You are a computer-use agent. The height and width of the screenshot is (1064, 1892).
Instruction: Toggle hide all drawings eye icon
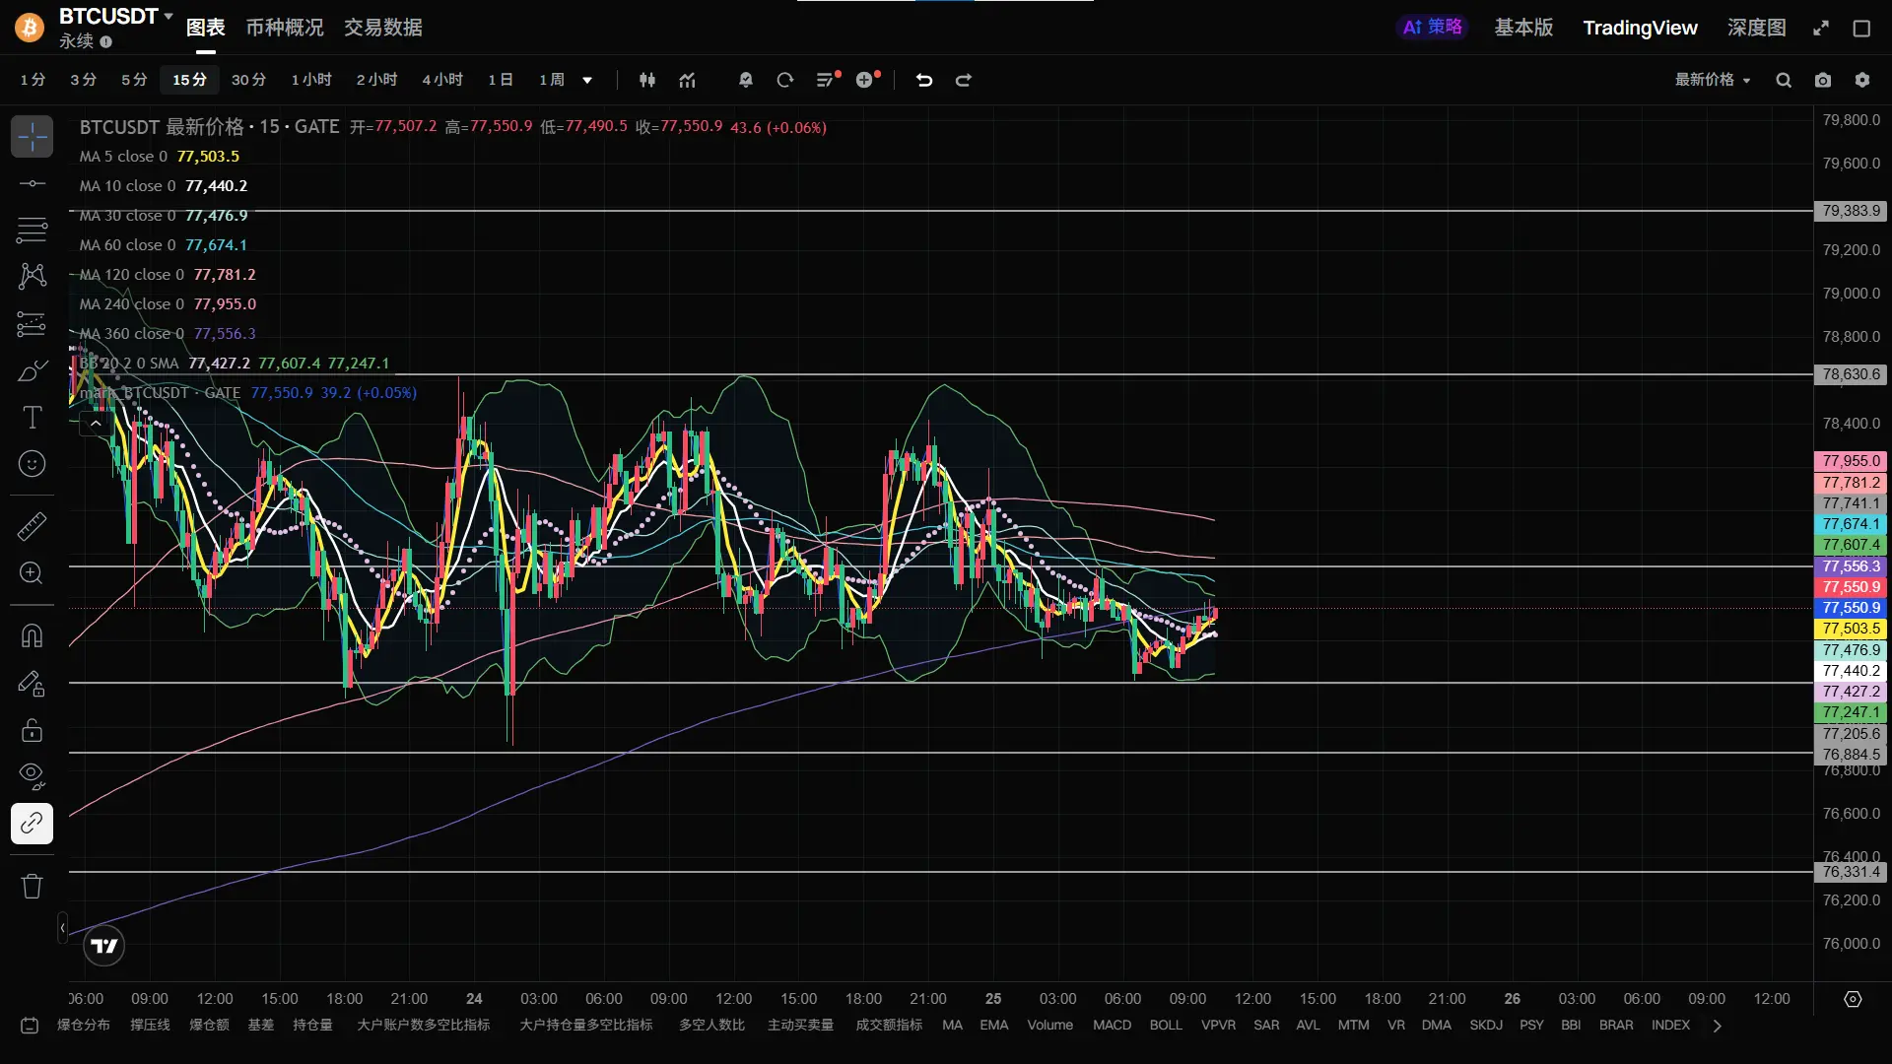tap(32, 776)
